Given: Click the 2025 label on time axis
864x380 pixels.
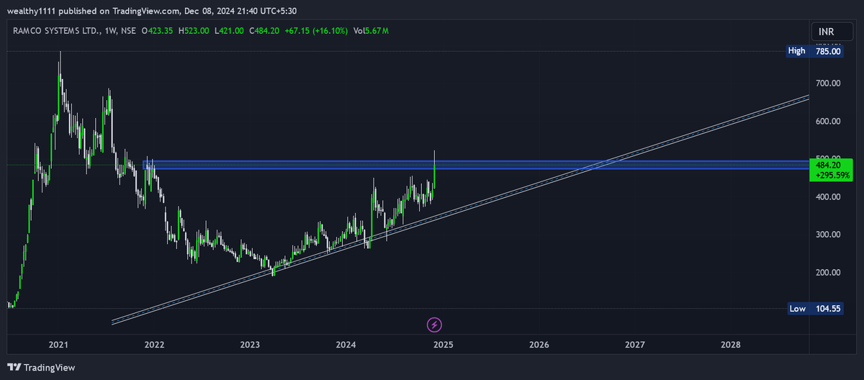Looking at the screenshot, I should point(442,345).
